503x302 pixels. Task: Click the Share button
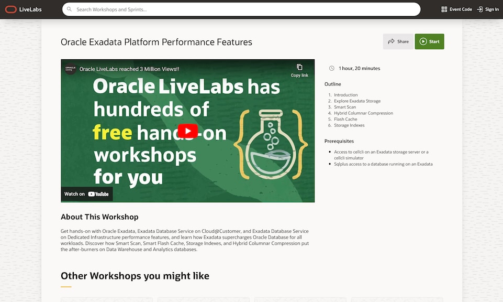click(398, 41)
